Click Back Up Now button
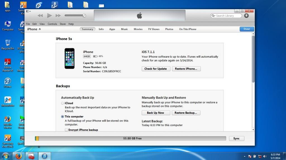The image size is (286, 160). 156,113
